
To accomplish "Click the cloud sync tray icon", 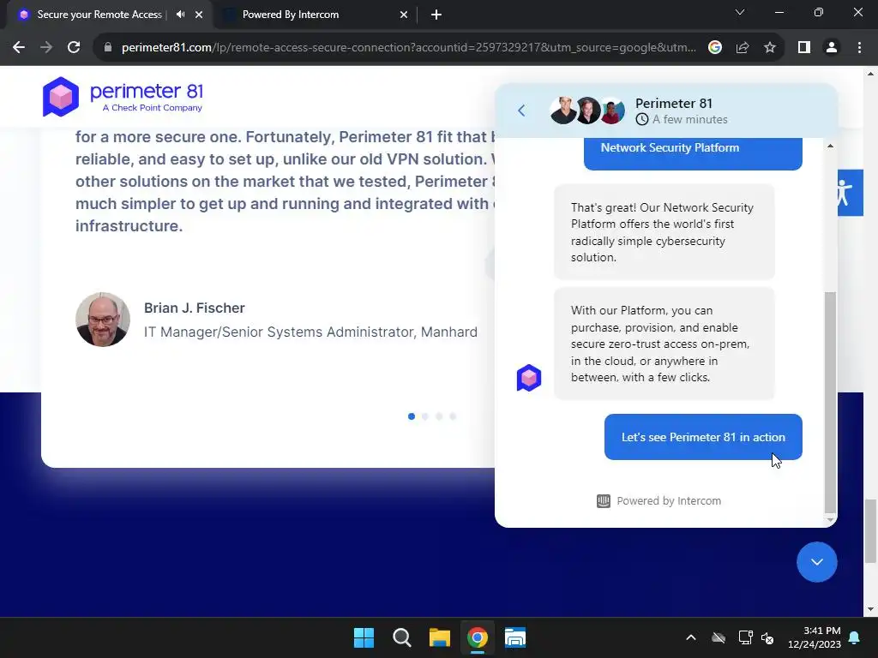I will (x=719, y=637).
